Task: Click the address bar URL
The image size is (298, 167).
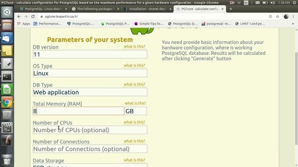Action: (61, 17)
